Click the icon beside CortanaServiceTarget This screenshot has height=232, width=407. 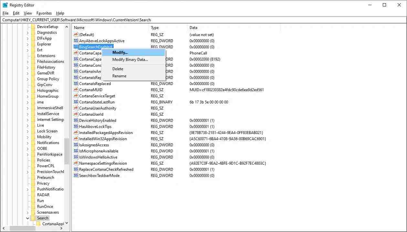[x=76, y=96]
